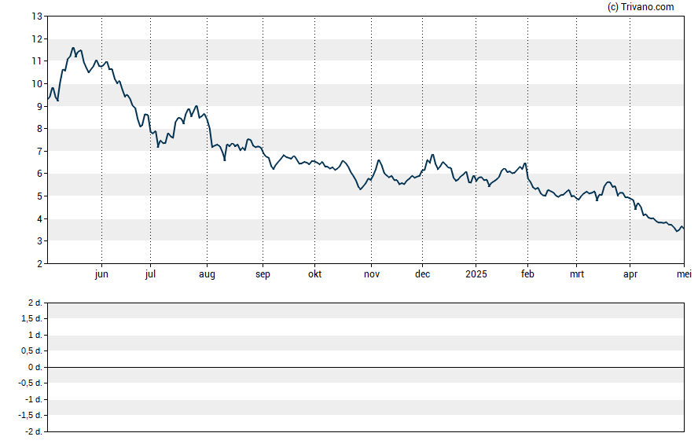Click the 'nov' month label
This screenshot has width=698, height=444.
[x=372, y=274]
